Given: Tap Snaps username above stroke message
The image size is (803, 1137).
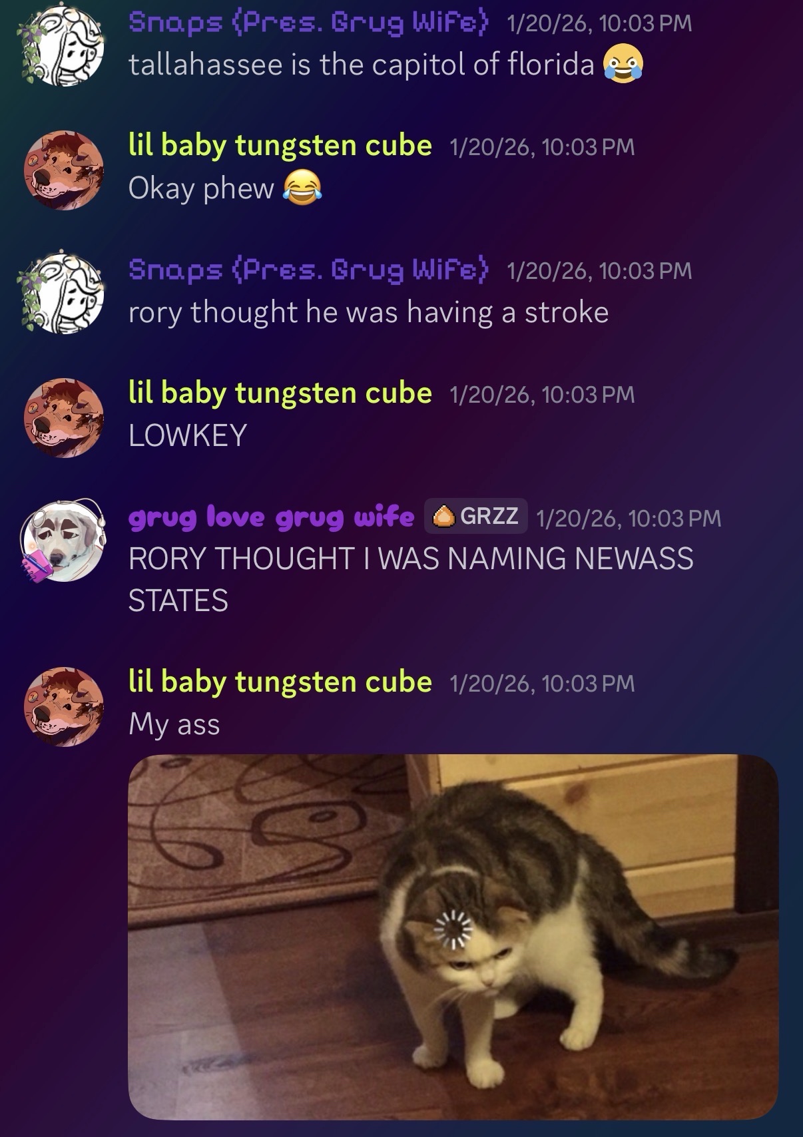Looking at the screenshot, I should click(309, 270).
